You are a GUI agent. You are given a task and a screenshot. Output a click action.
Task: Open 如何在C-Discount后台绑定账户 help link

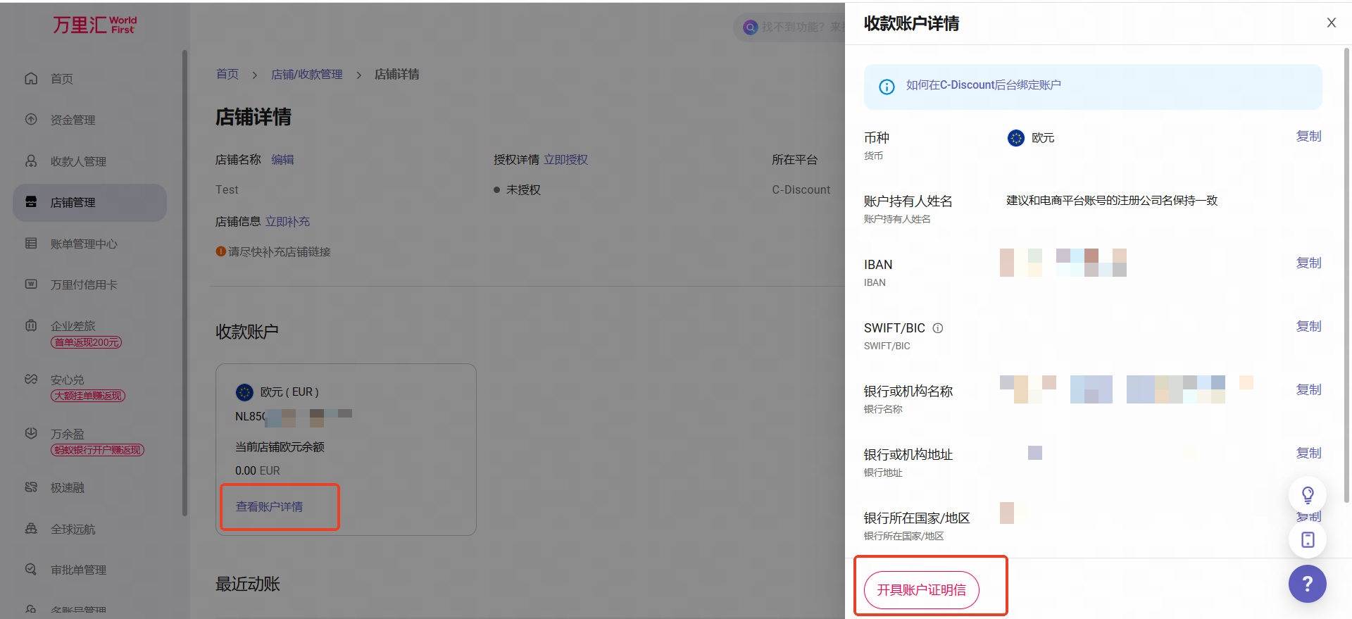[984, 85]
